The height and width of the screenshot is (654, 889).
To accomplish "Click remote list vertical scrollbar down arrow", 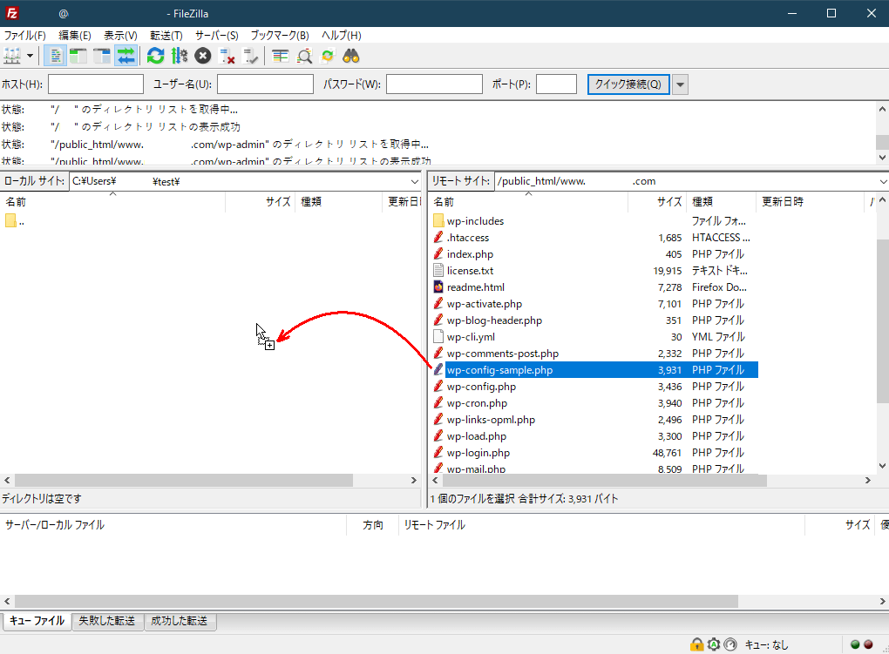I will tap(882, 466).
